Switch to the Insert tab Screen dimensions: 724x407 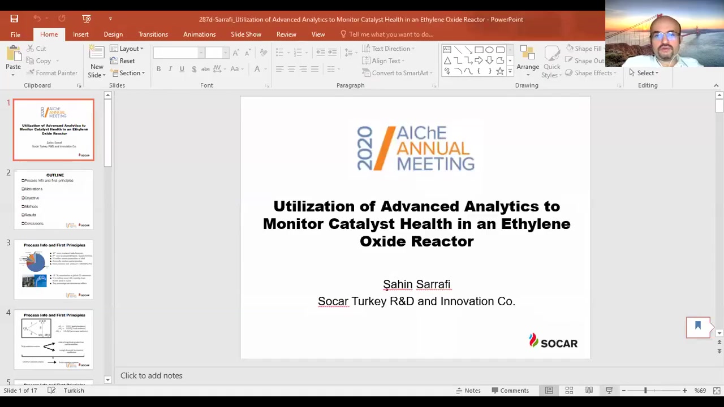[x=80, y=34]
